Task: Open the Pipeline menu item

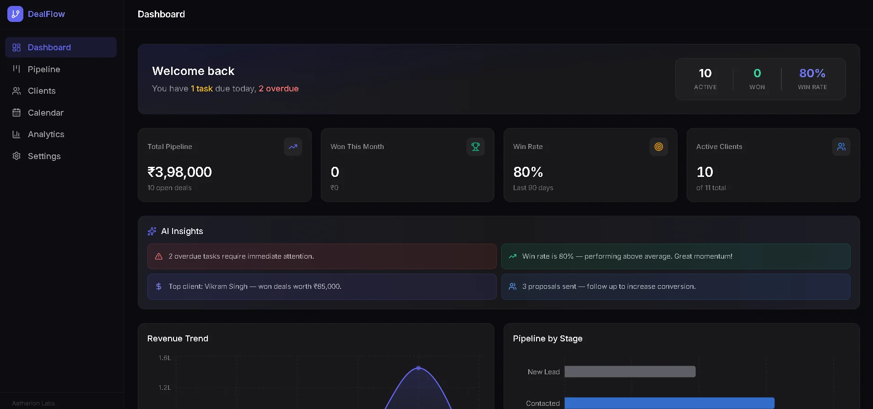Action: tap(61, 69)
